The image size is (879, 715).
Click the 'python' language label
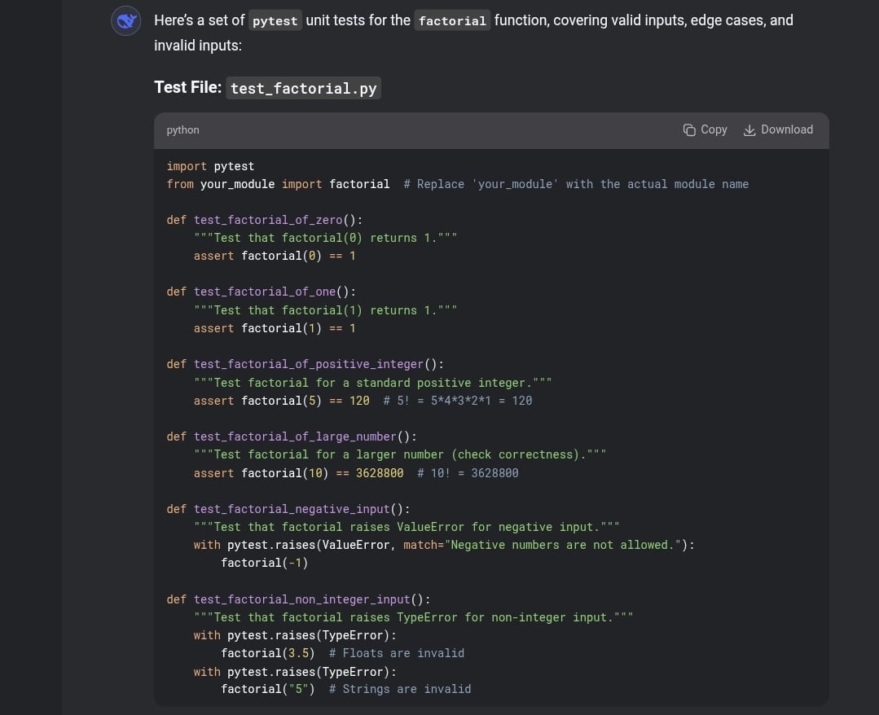tap(182, 130)
